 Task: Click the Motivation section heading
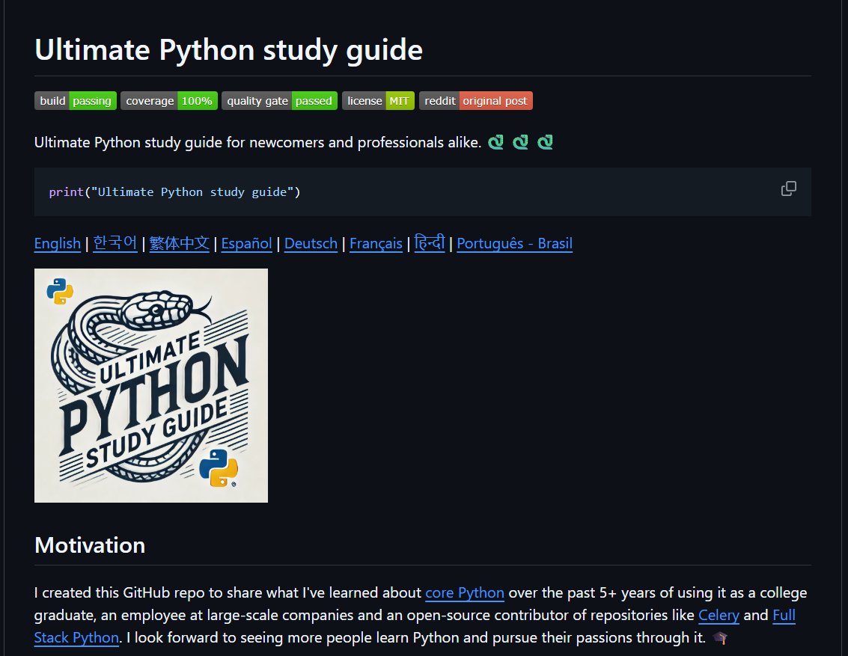click(x=90, y=545)
